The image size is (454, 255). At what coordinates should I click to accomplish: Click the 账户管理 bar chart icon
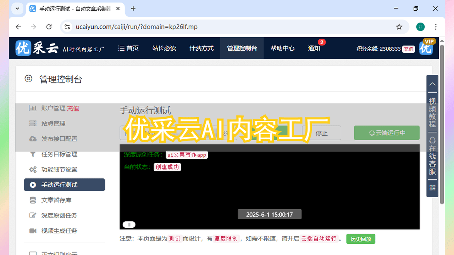coord(33,108)
